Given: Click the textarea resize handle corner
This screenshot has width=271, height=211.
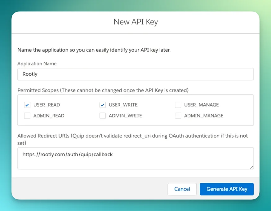Looking at the screenshot, I should pyautogui.click(x=252, y=167).
